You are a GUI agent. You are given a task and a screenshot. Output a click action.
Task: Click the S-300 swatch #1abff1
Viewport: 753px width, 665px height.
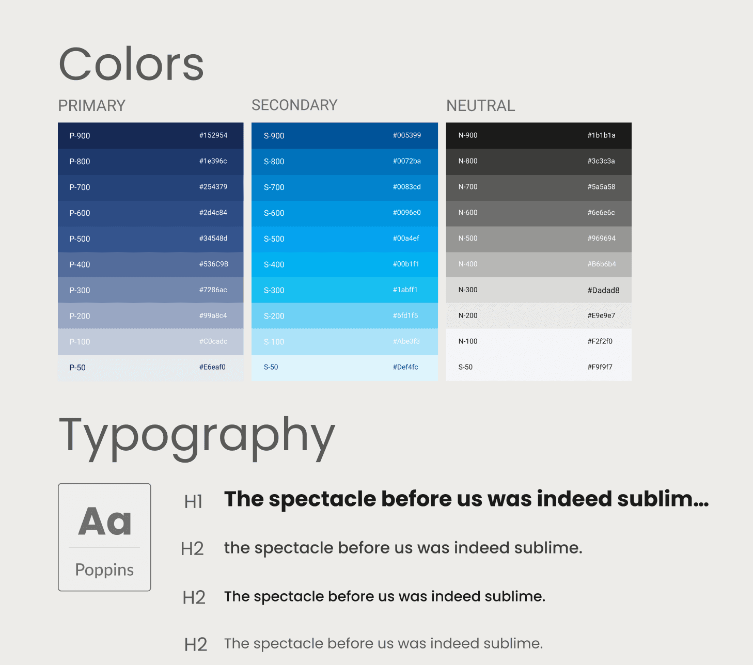[344, 291]
